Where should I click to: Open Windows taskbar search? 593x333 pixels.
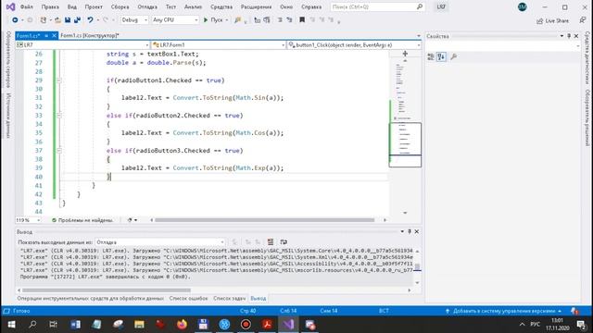pos(32,325)
